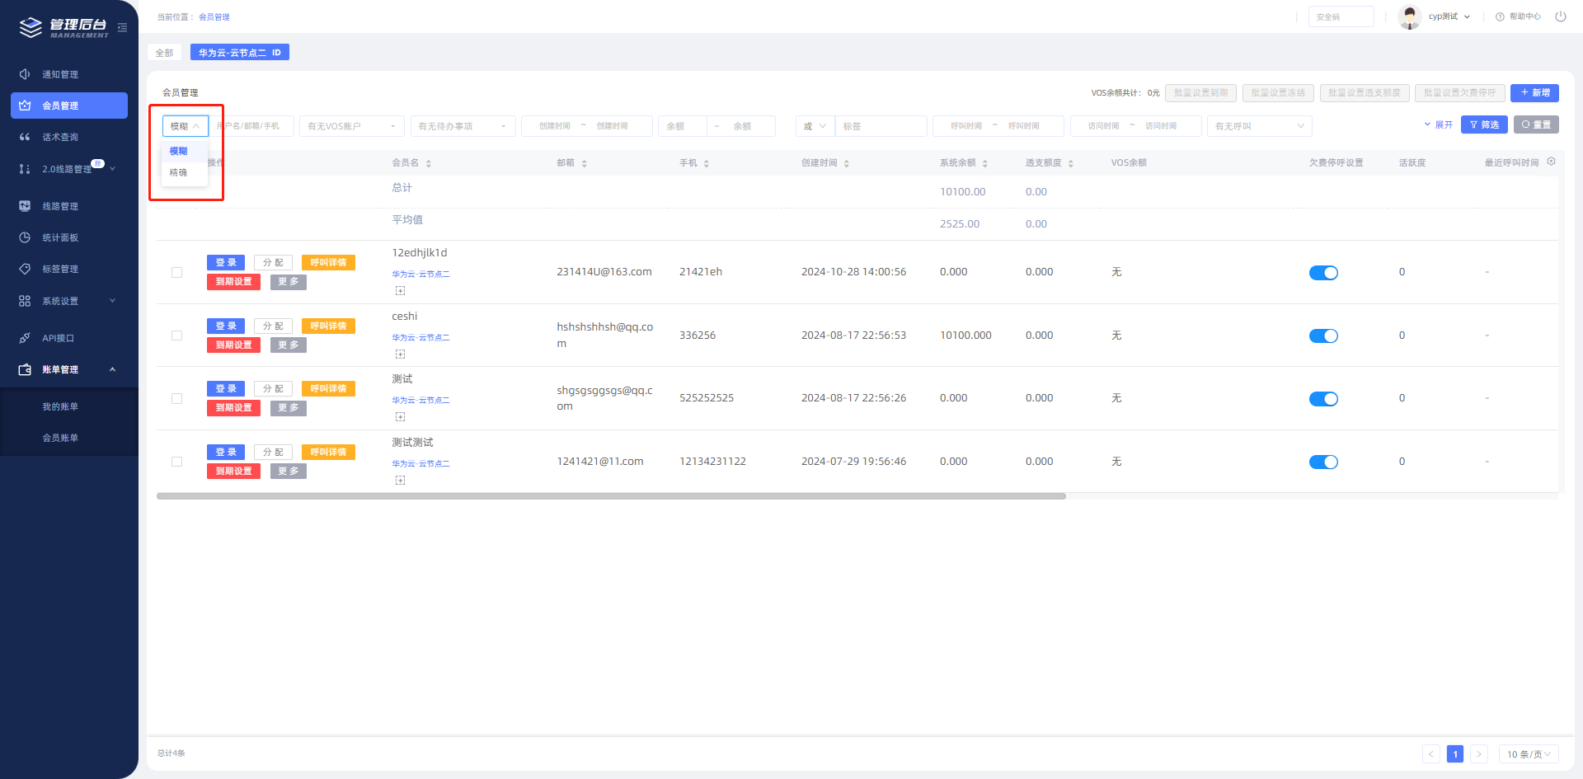Toggle 欠费停呼 switch for 525252525 row
The image size is (1583, 779).
(1323, 399)
